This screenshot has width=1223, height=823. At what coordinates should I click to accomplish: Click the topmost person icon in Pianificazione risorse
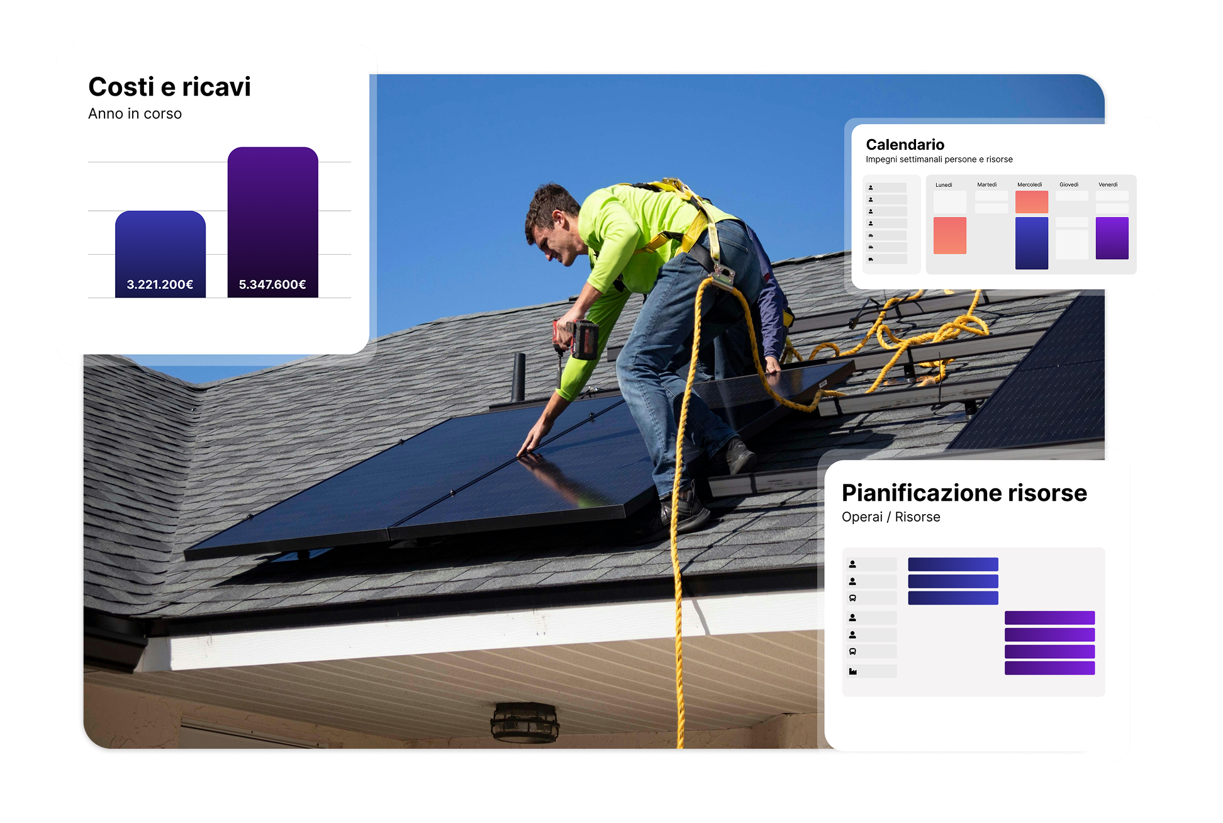tap(853, 564)
